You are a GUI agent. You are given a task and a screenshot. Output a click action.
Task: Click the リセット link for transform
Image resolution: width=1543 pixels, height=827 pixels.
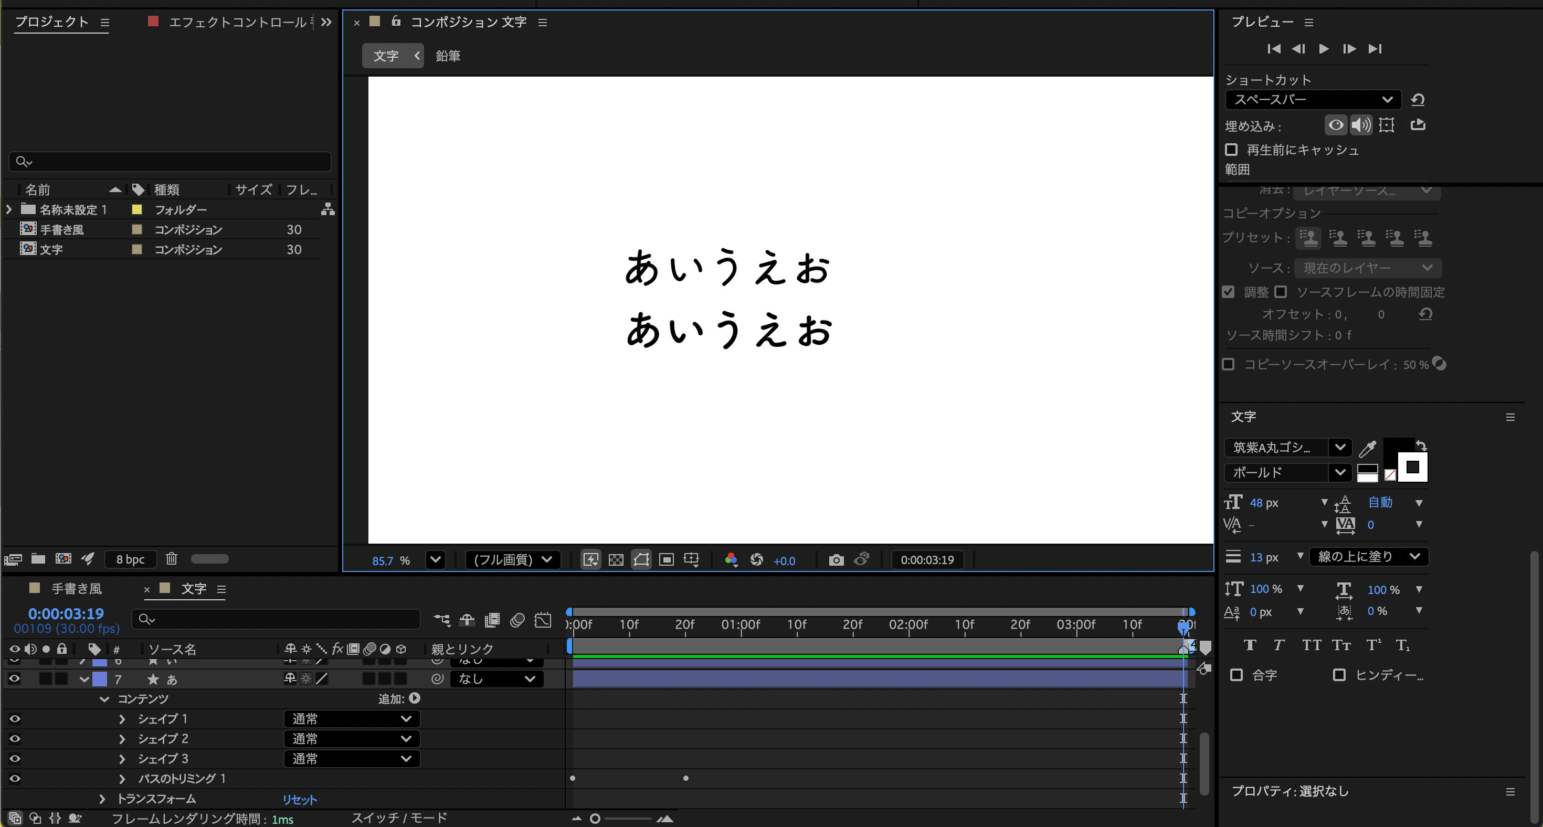tap(299, 800)
